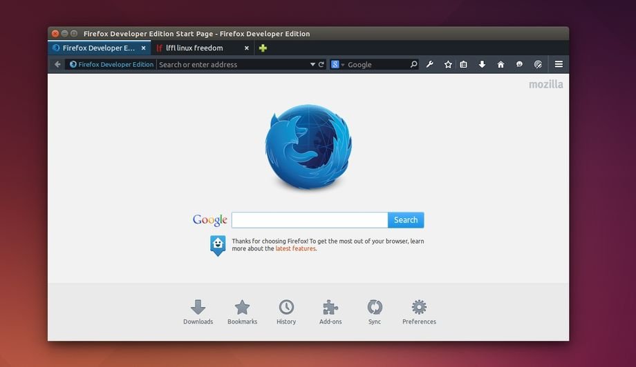Open Add-ons from the start page

pyautogui.click(x=330, y=313)
